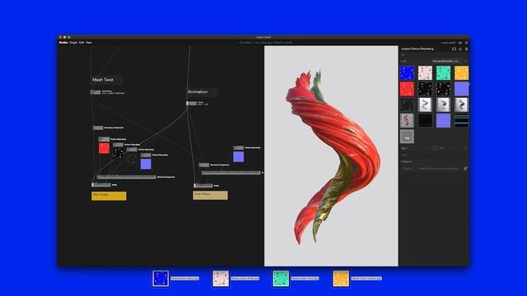Click the yellow texture file thumbnail below the window
527x296 pixels.
341,279
